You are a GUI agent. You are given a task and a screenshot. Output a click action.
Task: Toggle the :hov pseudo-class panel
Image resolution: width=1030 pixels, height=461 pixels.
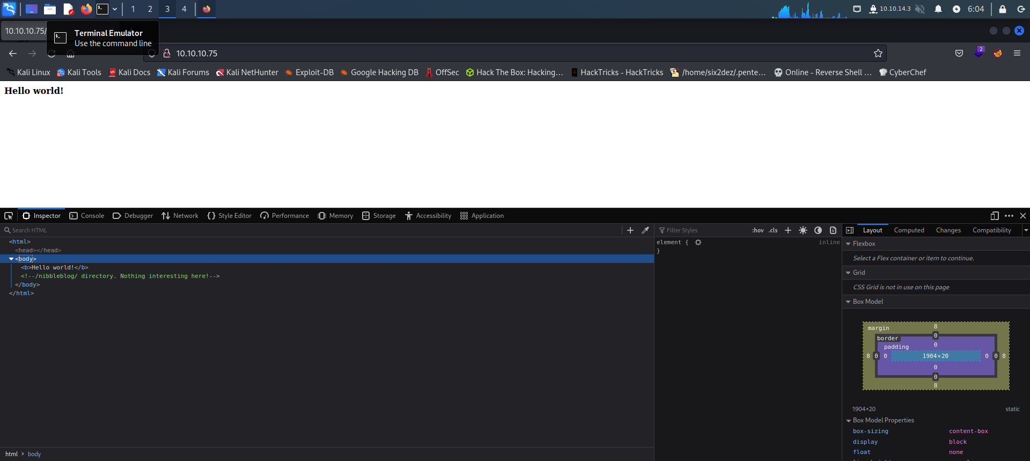pyautogui.click(x=758, y=230)
